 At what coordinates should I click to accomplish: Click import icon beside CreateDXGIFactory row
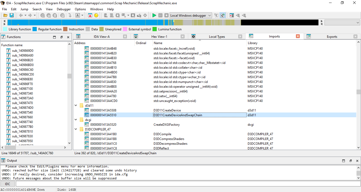pos(87,125)
